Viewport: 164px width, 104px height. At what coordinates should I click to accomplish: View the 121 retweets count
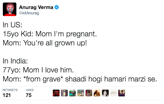pos(7,95)
